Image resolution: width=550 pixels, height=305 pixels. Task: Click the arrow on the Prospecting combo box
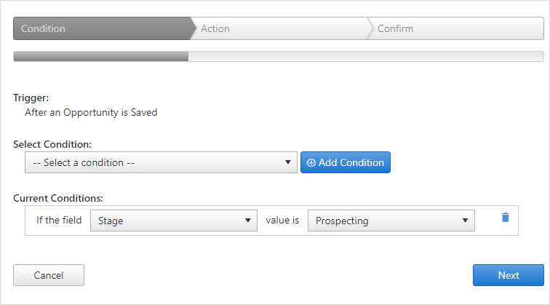point(465,221)
